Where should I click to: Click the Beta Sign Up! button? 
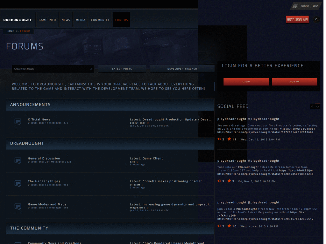297,19
